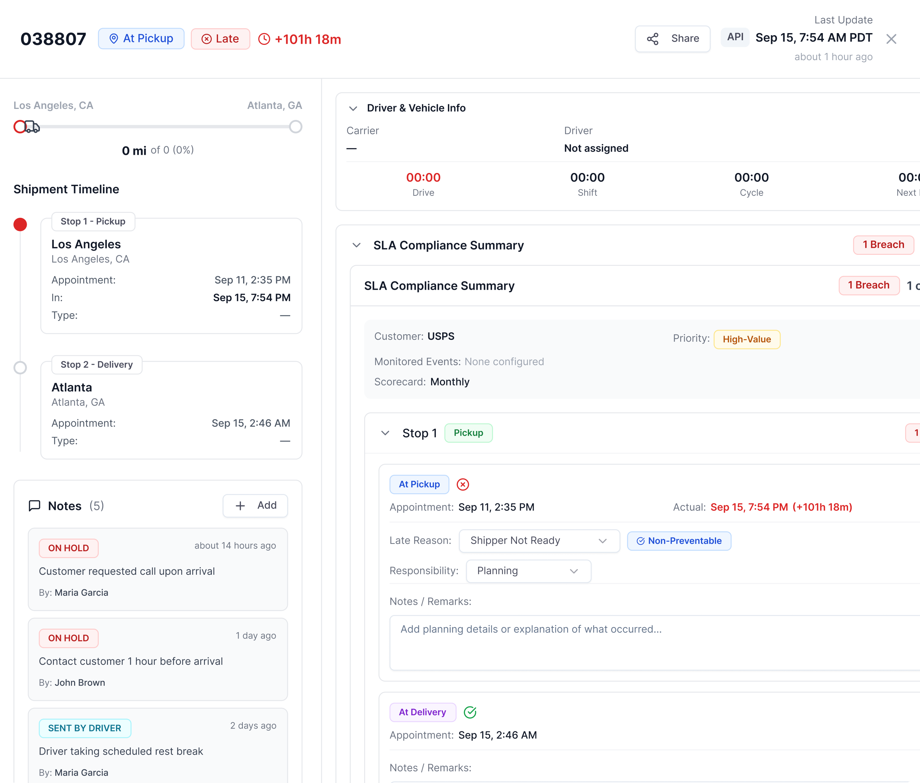
Task: Click the check circle icon in Non-Preventable badge
Action: coord(640,541)
